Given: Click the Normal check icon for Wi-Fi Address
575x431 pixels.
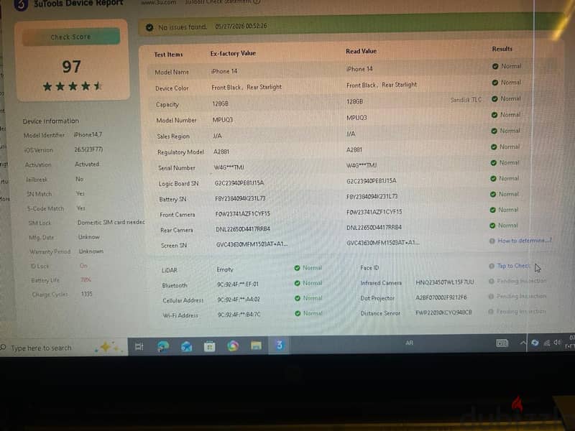Looking at the screenshot, I should pyautogui.click(x=298, y=313).
